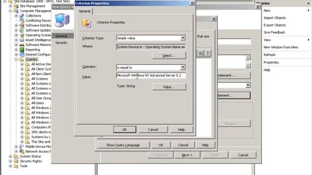
Task: Collapse the Computer Management tree node
Action: [10, 11]
